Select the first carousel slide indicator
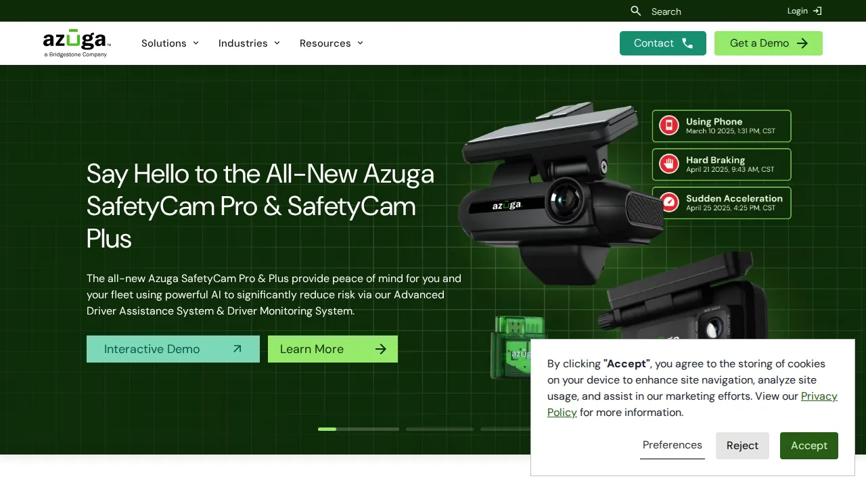The height and width of the screenshot is (487, 866). click(x=359, y=429)
